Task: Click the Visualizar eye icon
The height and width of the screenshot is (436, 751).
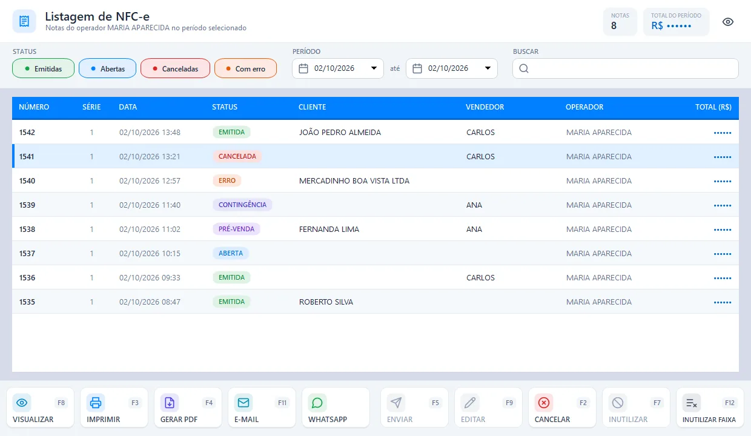Action: click(22, 403)
